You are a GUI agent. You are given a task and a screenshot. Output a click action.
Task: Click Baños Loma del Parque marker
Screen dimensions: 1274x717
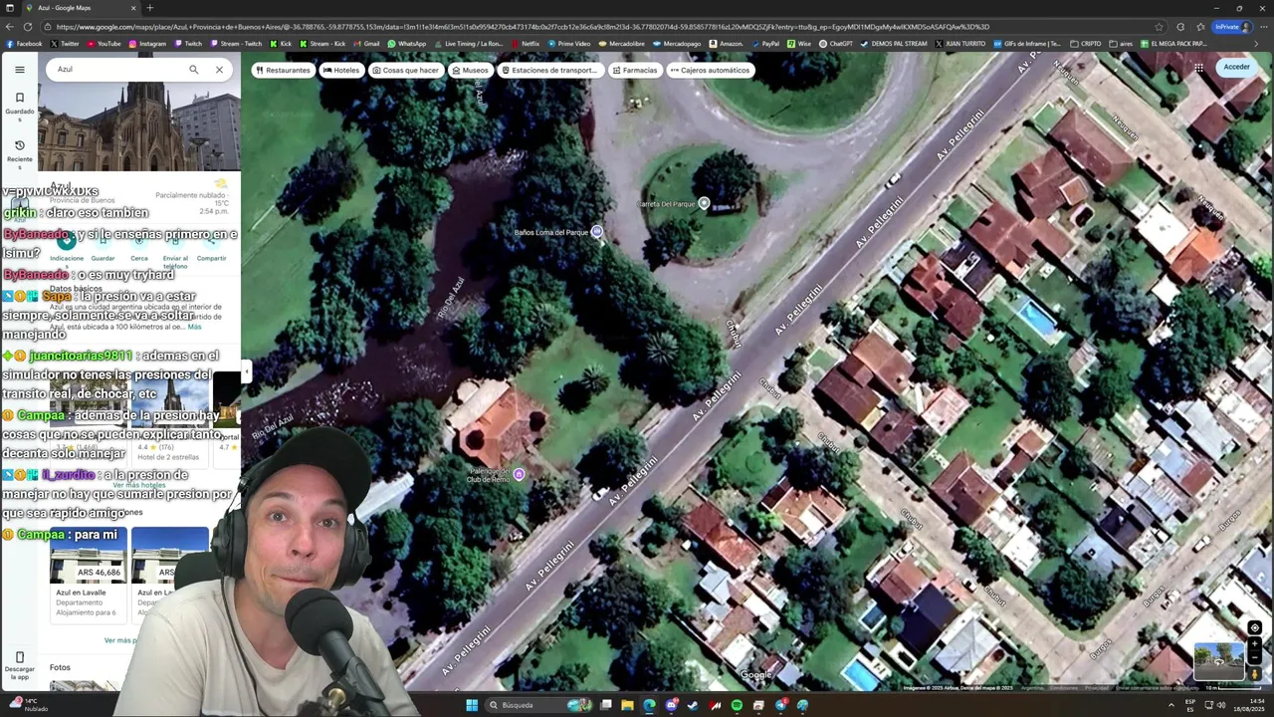[597, 232]
